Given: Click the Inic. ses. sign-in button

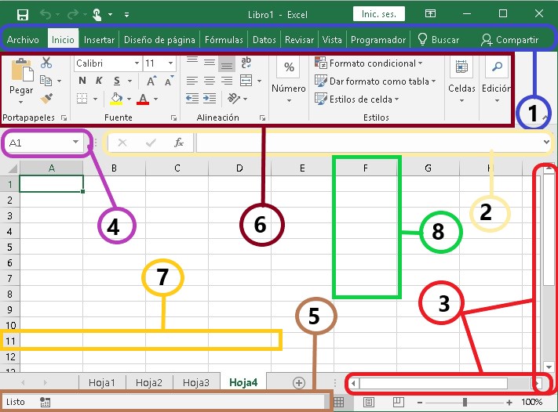Looking at the screenshot, I should [x=379, y=14].
